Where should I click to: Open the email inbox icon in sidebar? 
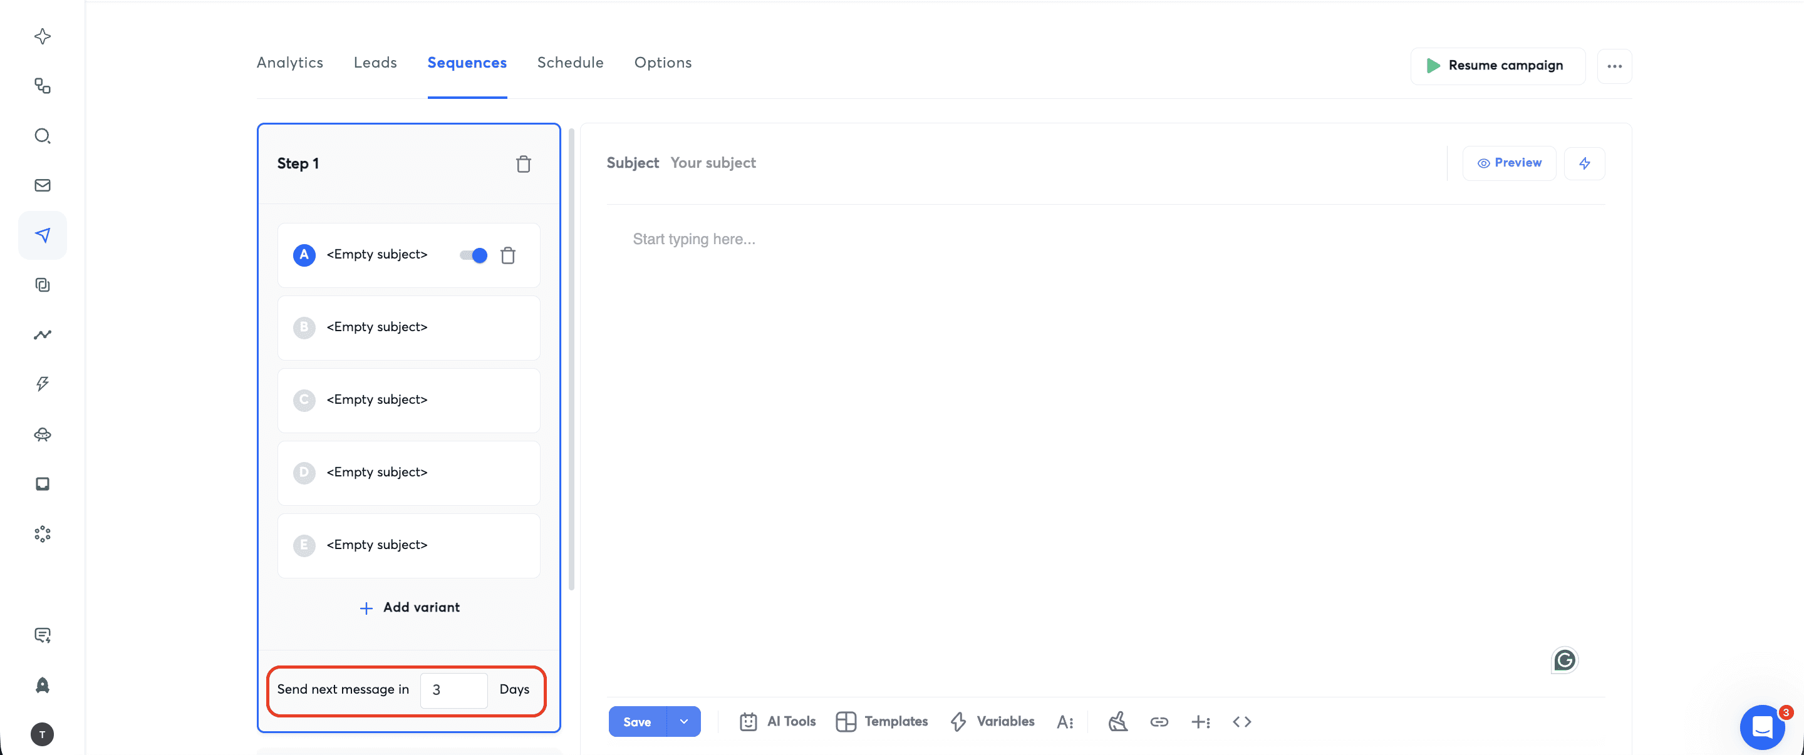(x=42, y=185)
